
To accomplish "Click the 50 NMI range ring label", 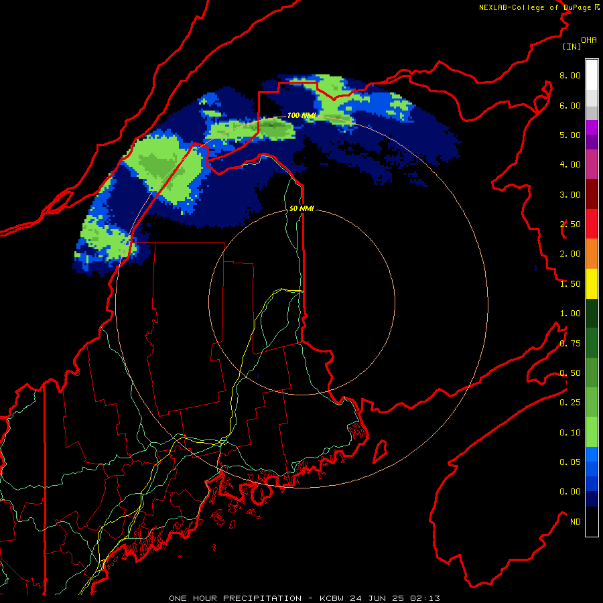I will coord(301,208).
